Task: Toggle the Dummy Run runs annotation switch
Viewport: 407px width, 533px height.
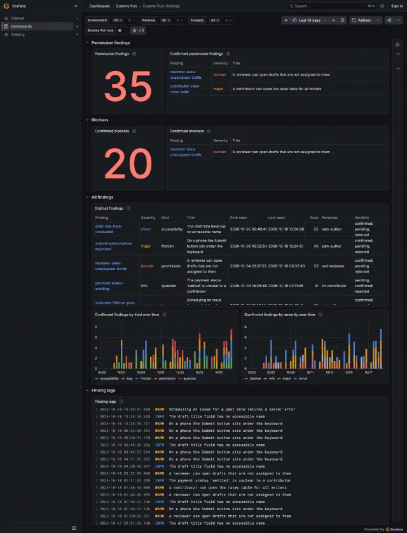Action: [x=120, y=30]
